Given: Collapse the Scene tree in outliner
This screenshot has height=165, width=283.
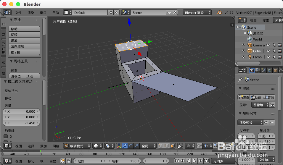Looking at the screenshot, I should [238, 27].
